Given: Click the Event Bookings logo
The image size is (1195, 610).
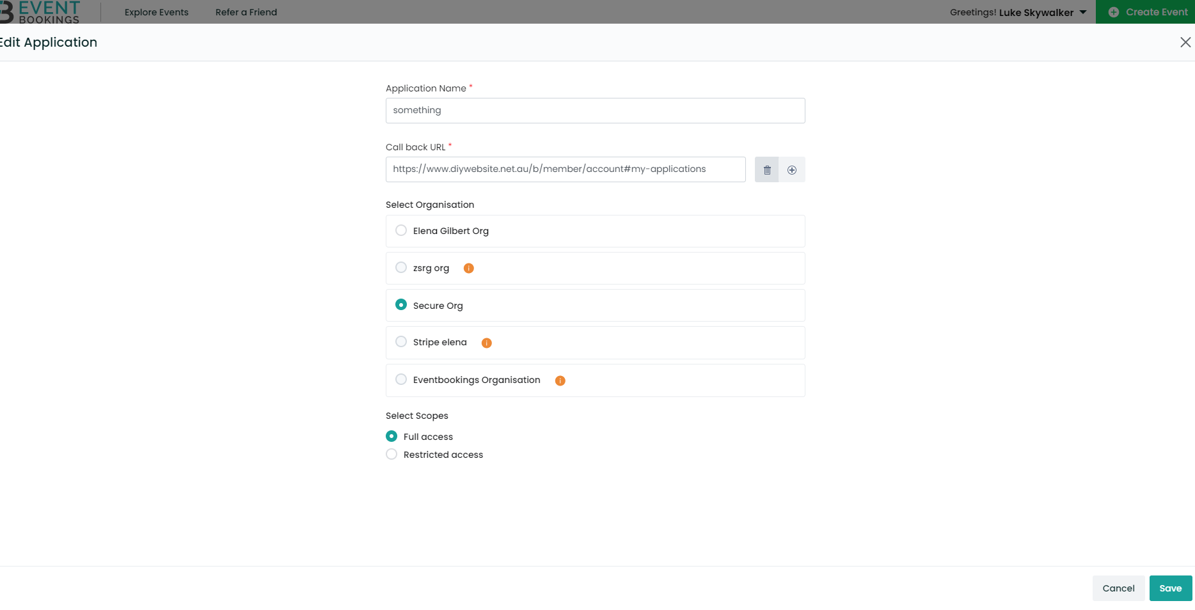Looking at the screenshot, I should [42, 12].
